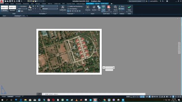Click the black ByLayer color swatch
The width and height of the screenshot is (182, 102).
[41, 9]
